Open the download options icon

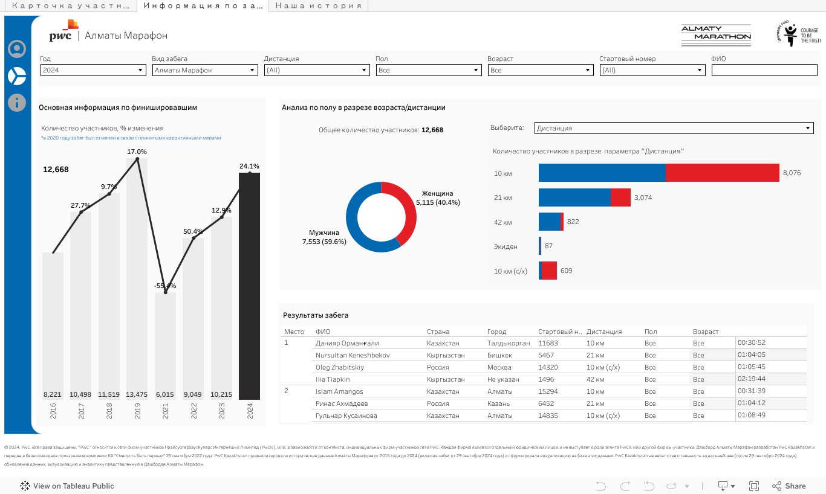tap(726, 486)
